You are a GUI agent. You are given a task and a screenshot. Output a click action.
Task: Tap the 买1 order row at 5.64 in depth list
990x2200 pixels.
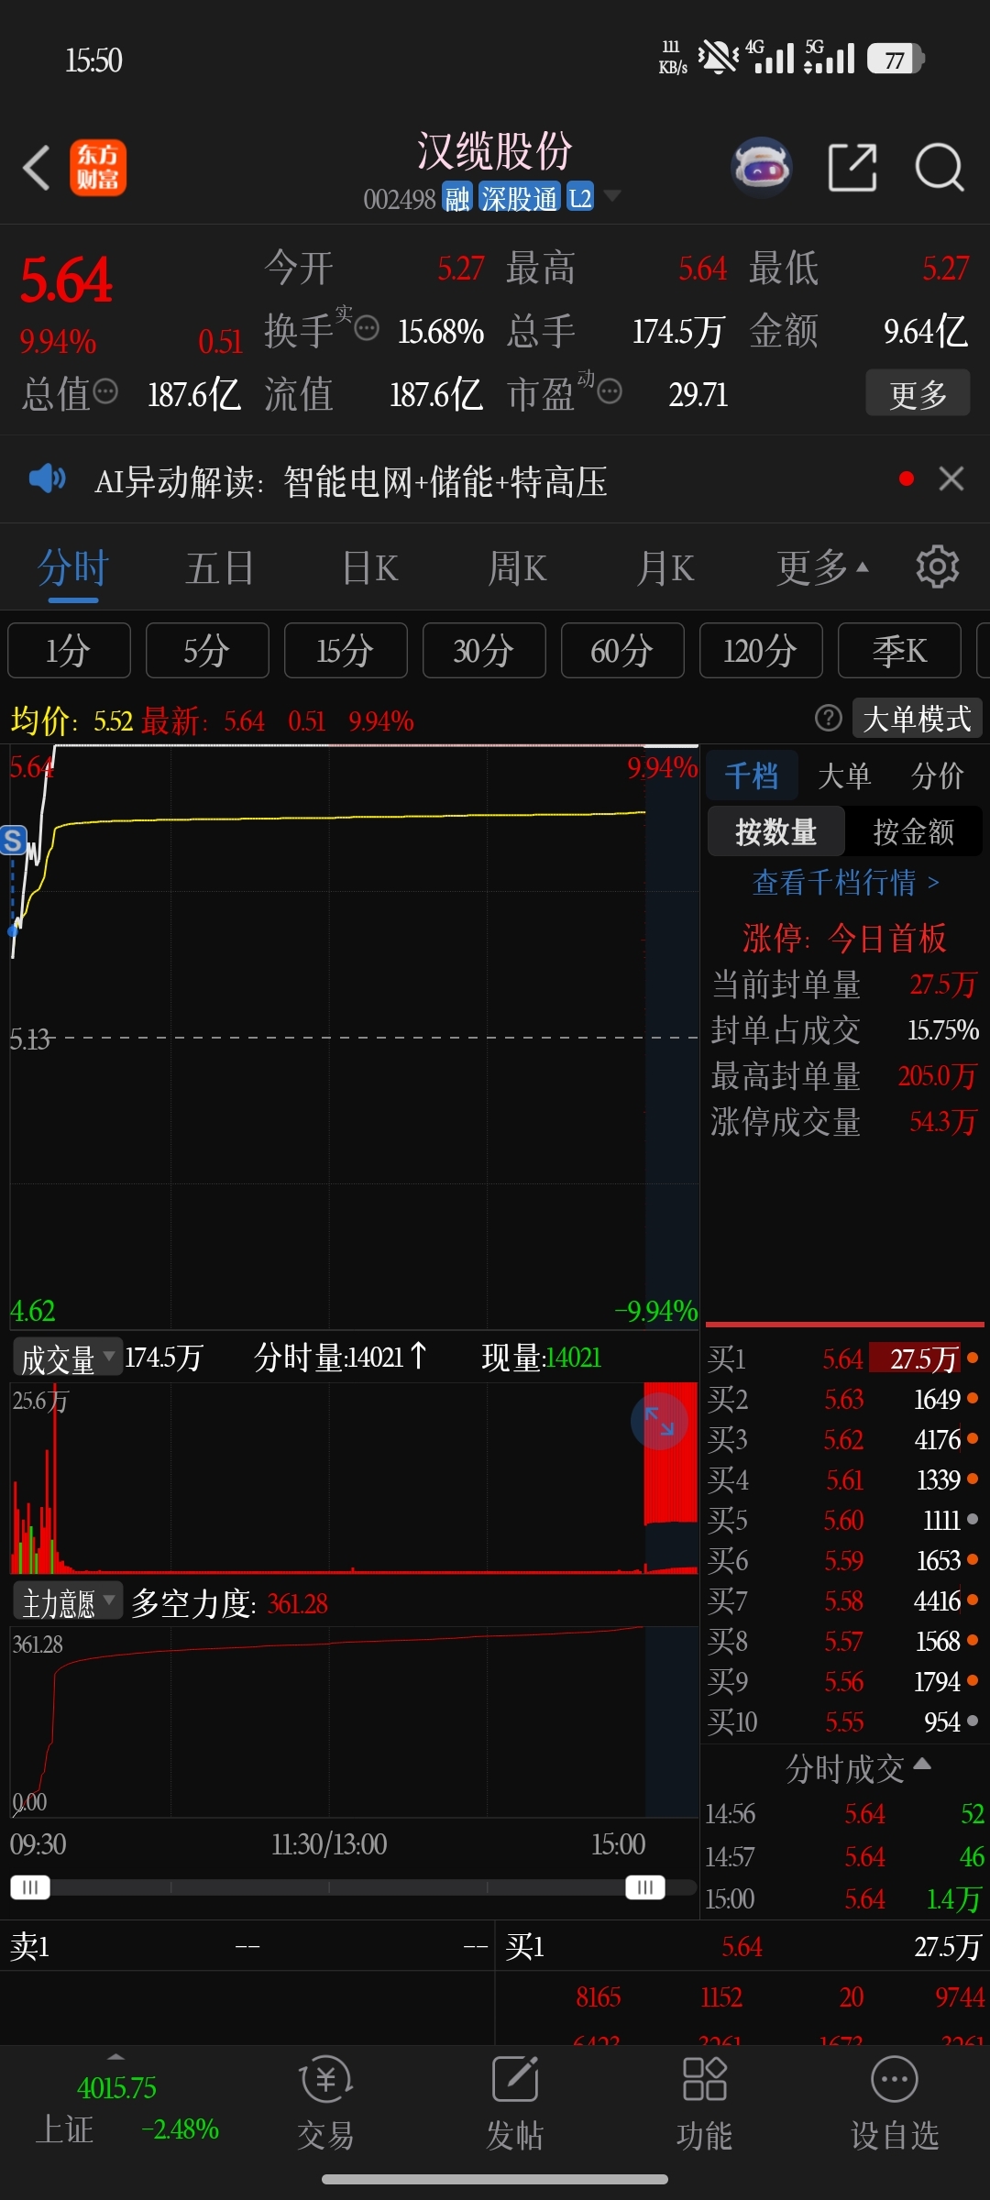(x=843, y=1358)
